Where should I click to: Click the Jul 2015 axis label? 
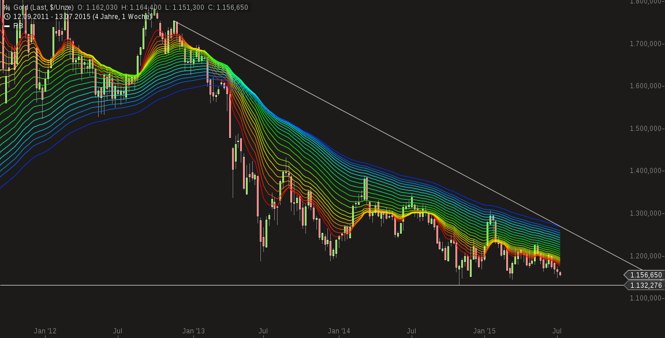[558, 331]
